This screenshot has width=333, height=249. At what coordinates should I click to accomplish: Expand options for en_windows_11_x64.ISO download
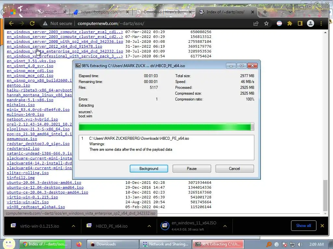coord(225,226)
